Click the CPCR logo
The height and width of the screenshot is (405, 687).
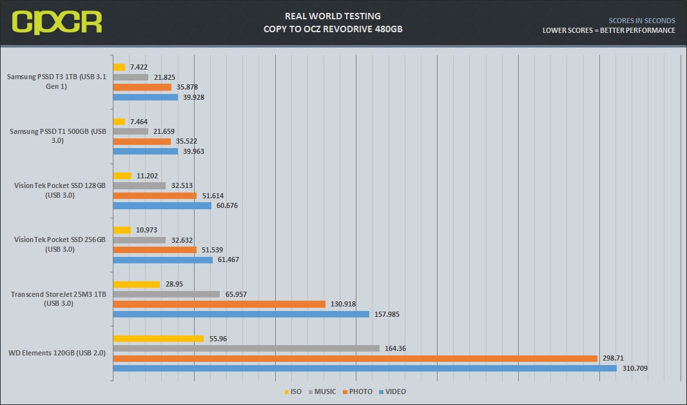coord(57,23)
